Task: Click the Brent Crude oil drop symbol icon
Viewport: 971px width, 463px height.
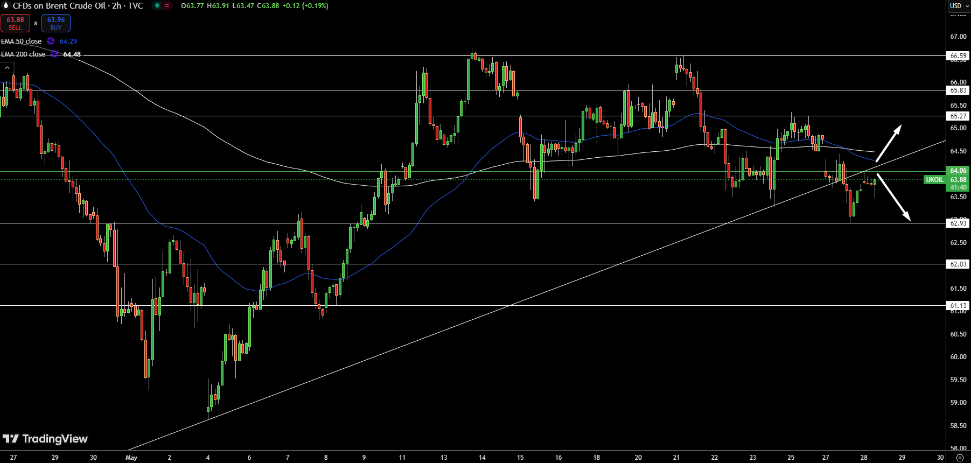Action: (6, 6)
